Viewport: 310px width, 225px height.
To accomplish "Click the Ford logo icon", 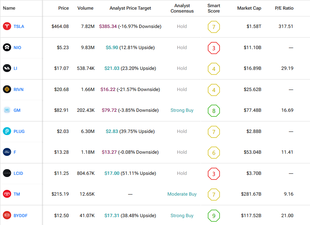I will [7, 152].
